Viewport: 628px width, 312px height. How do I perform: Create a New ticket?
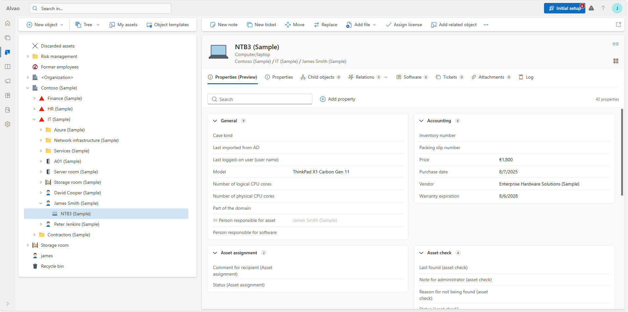point(262,25)
